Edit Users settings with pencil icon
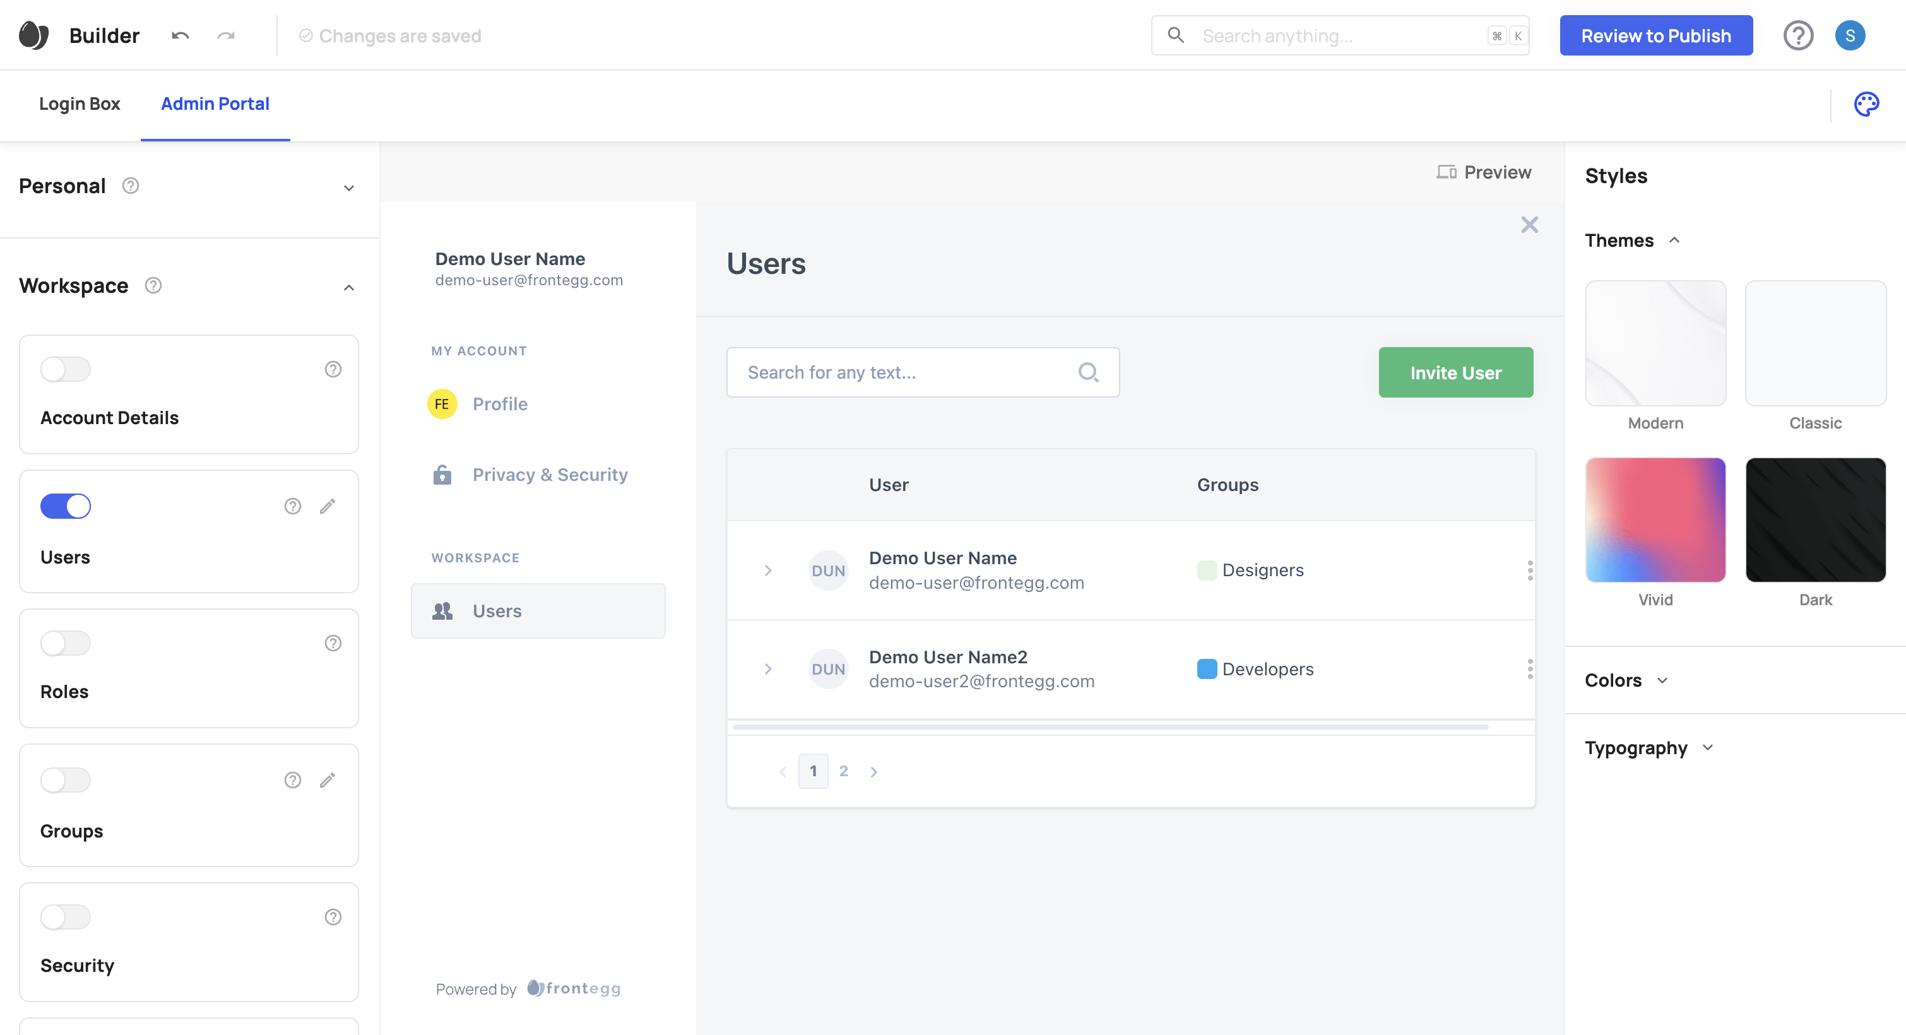This screenshot has height=1035, width=1906. [x=327, y=506]
